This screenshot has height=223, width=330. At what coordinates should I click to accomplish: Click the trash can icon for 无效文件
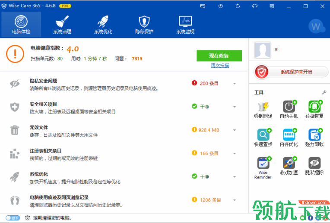pyautogui.click(x=15, y=130)
